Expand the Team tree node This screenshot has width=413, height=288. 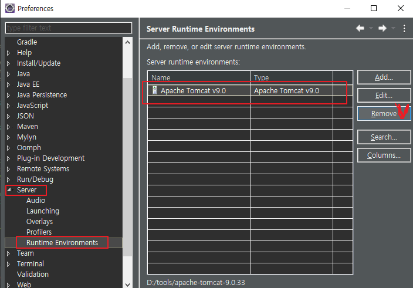click(8, 253)
